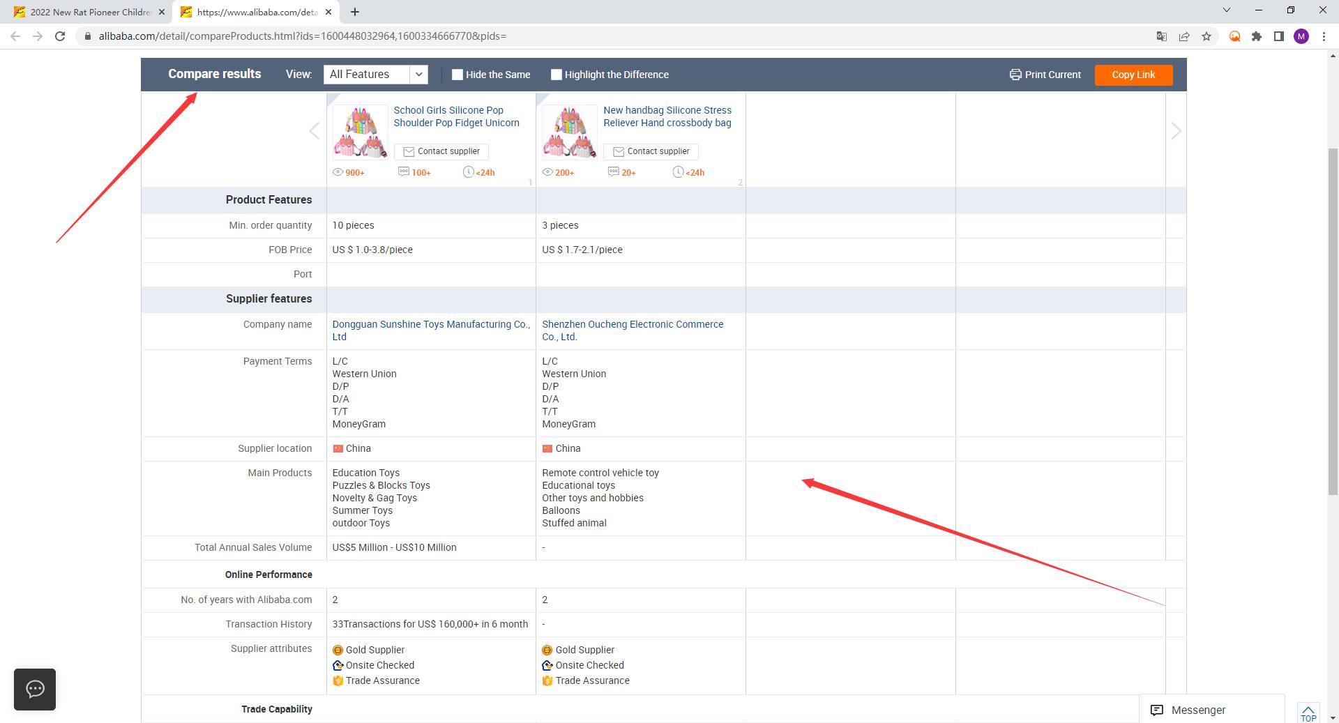Image resolution: width=1339 pixels, height=723 pixels.
Task: Switch to 2022 New Rat Pioneer tab
Action: click(89, 12)
